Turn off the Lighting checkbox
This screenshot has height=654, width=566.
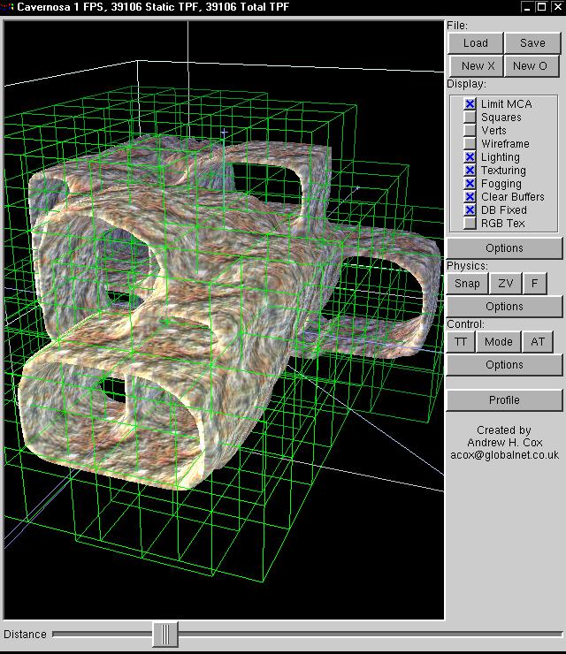[470, 157]
